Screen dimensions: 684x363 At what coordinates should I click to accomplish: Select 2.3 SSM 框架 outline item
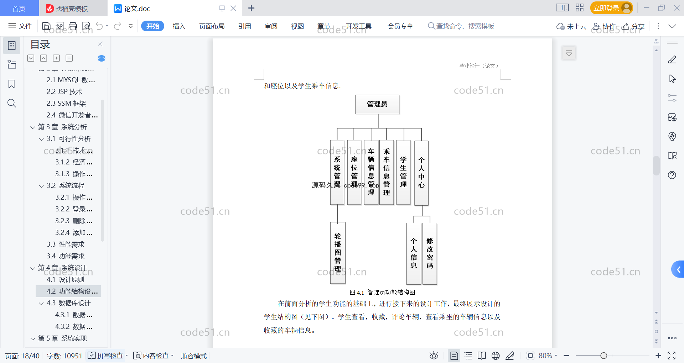66,104
